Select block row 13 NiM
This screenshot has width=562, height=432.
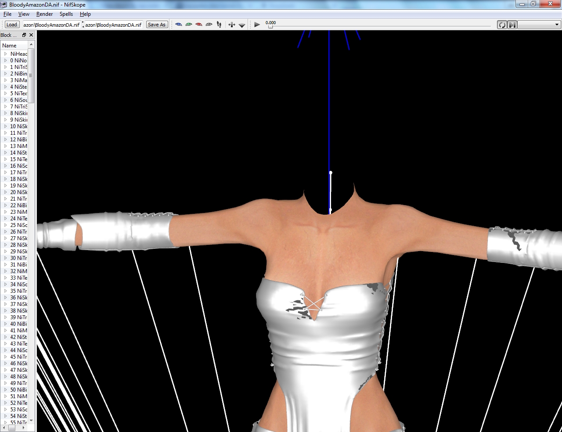(14, 146)
